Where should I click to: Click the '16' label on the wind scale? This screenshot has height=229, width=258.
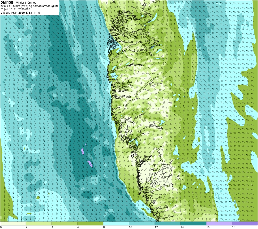[208, 227]
